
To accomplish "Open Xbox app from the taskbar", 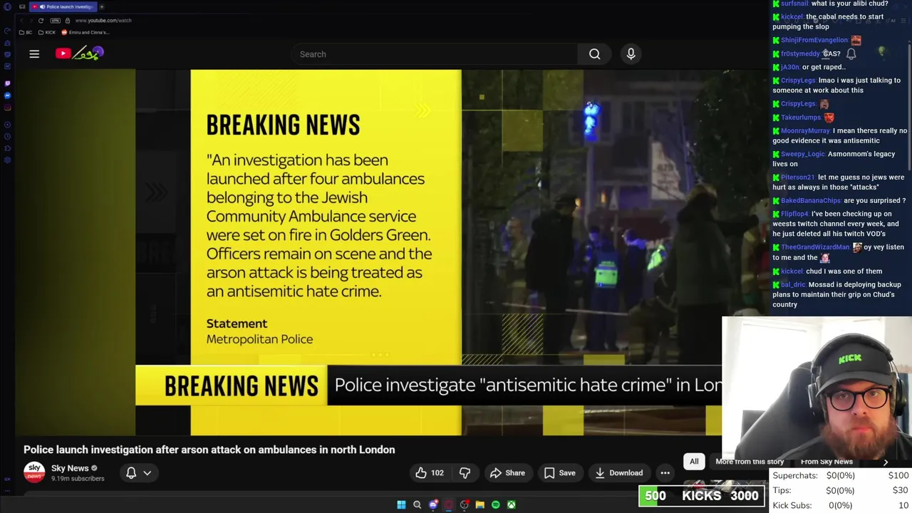I will pos(511,504).
